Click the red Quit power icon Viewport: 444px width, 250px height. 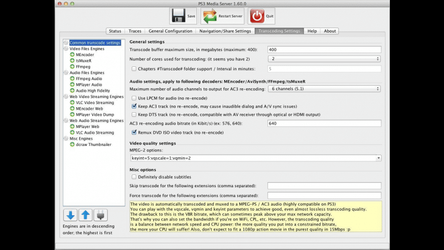(257, 16)
